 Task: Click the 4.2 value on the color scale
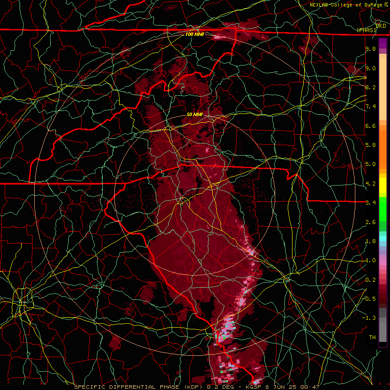[370, 184]
